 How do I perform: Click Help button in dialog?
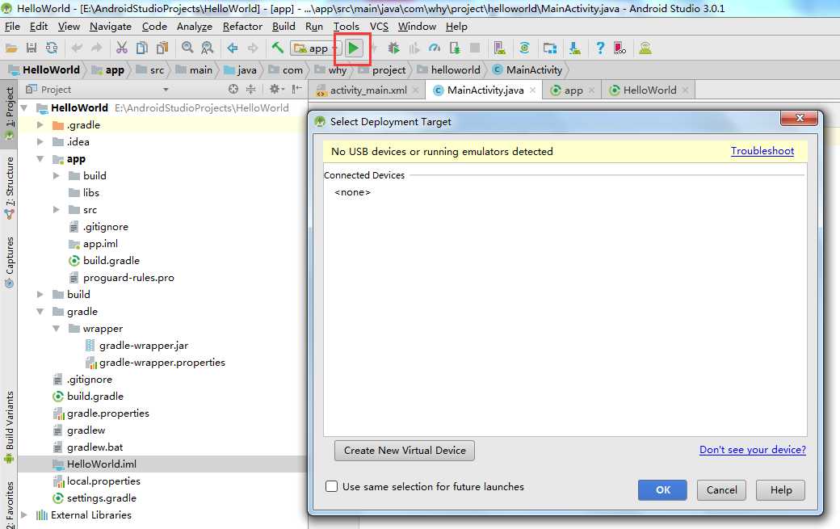click(x=780, y=490)
